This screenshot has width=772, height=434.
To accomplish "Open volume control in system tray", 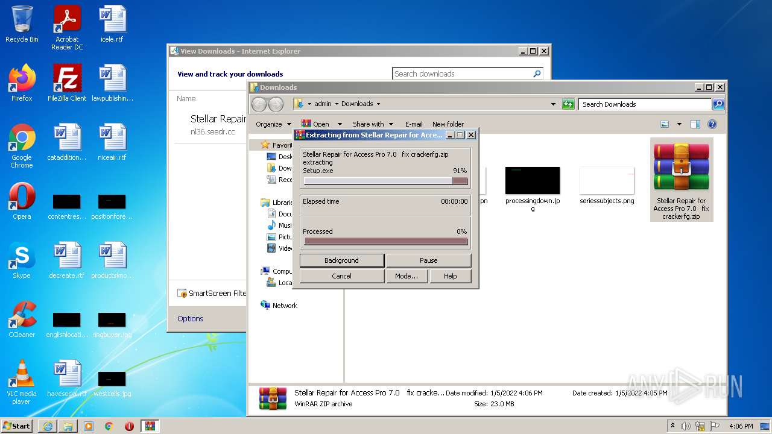I will tap(686, 426).
